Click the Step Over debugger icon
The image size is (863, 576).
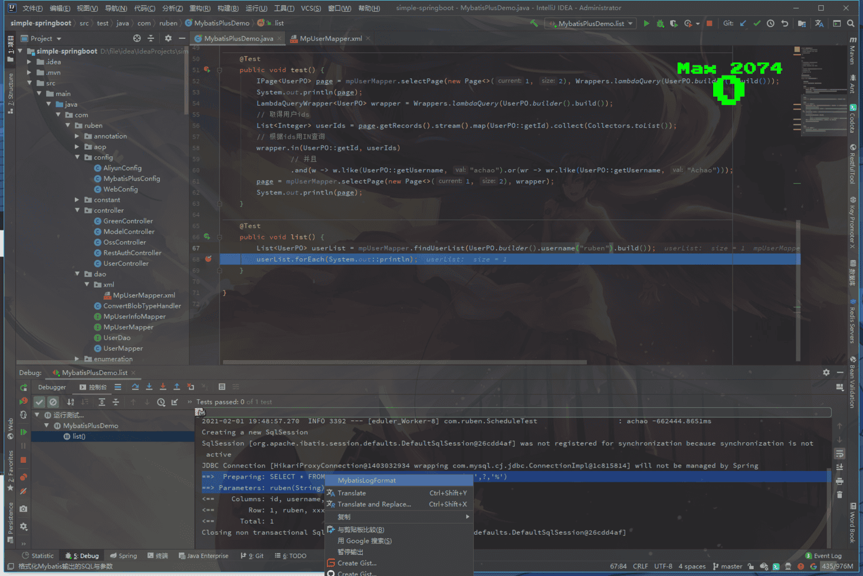tap(135, 387)
